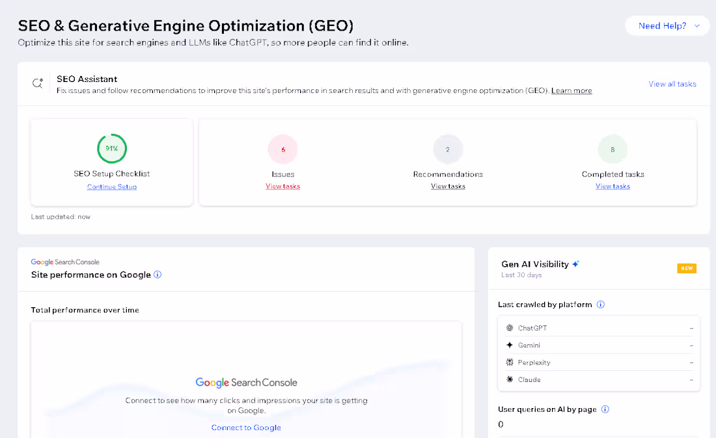This screenshot has width=716, height=438.
Task: Click the red Issues count badge
Action: 283,149
